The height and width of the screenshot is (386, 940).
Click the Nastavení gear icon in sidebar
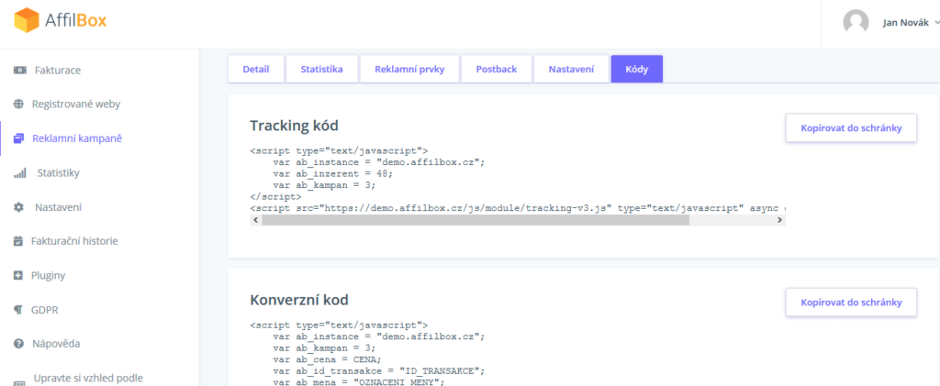(18, 207)
